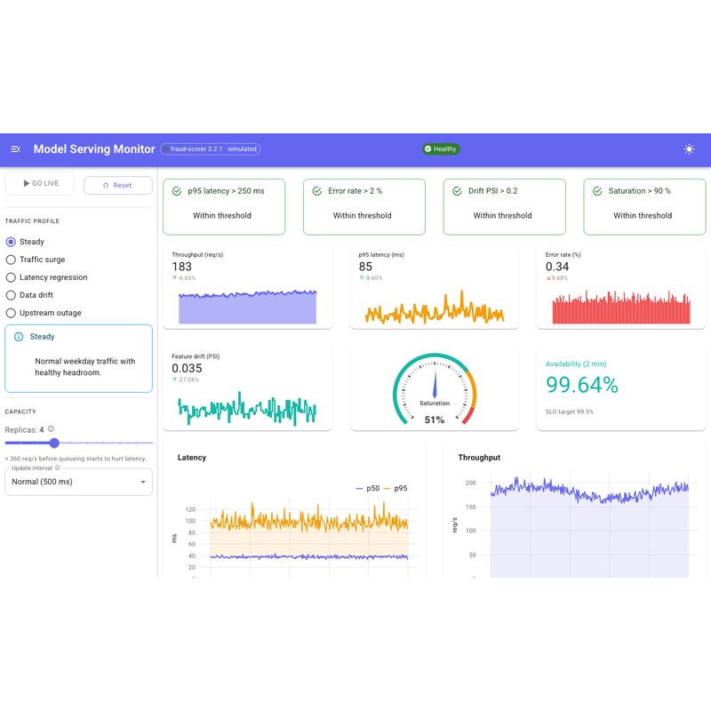711x711 pixels.
Task: Click the Replicas slider thumb
Action: point(54,443)
